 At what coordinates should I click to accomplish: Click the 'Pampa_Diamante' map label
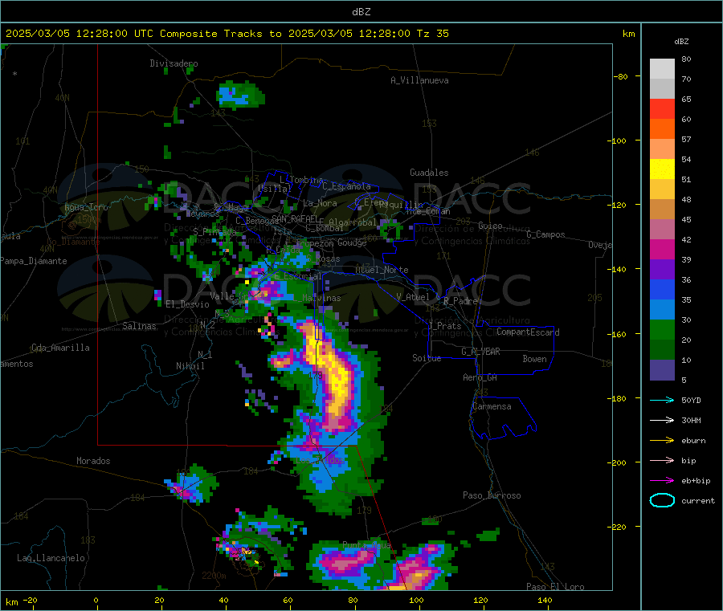(33, 261)
